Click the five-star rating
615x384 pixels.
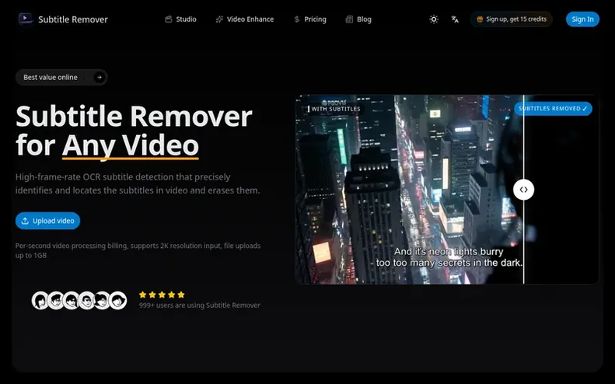click(162, 295)
